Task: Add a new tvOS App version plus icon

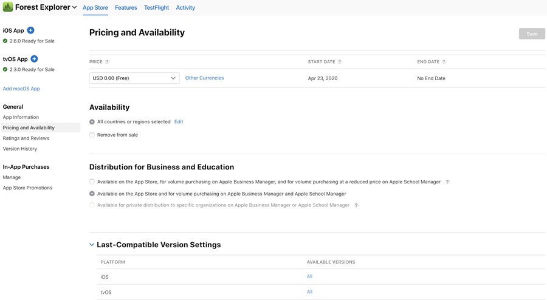Action: pyautogui.click(x=34, y=59)
